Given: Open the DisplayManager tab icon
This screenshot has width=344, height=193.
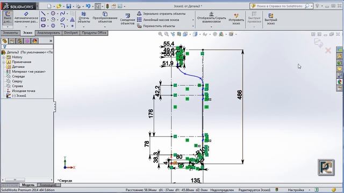Looking at the screenshot, I should [35, 41].
